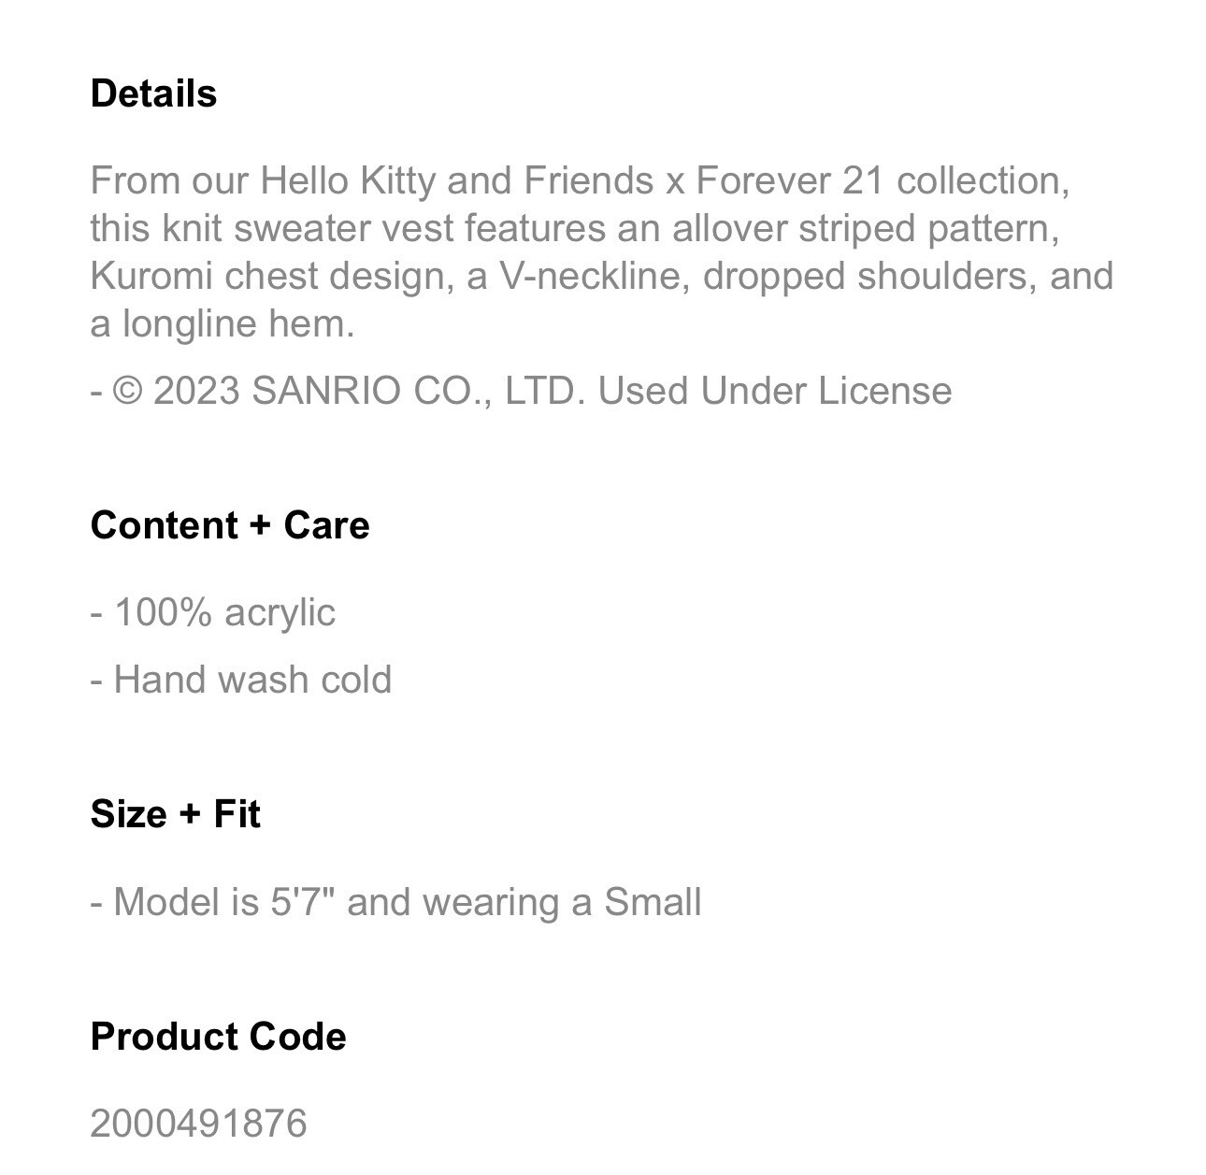1206x1175 pixels.
Task: Click the copyright symbol before 2023
Action: 128,390
